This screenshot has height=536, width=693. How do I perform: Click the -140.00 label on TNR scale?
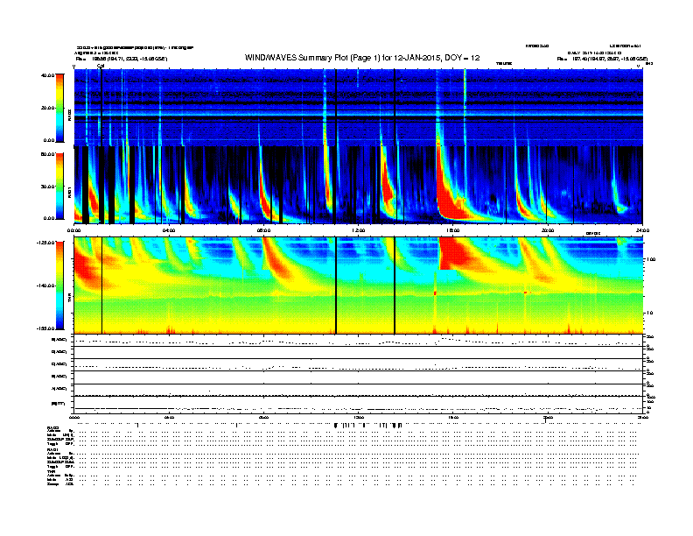click(x=45, y=286)
